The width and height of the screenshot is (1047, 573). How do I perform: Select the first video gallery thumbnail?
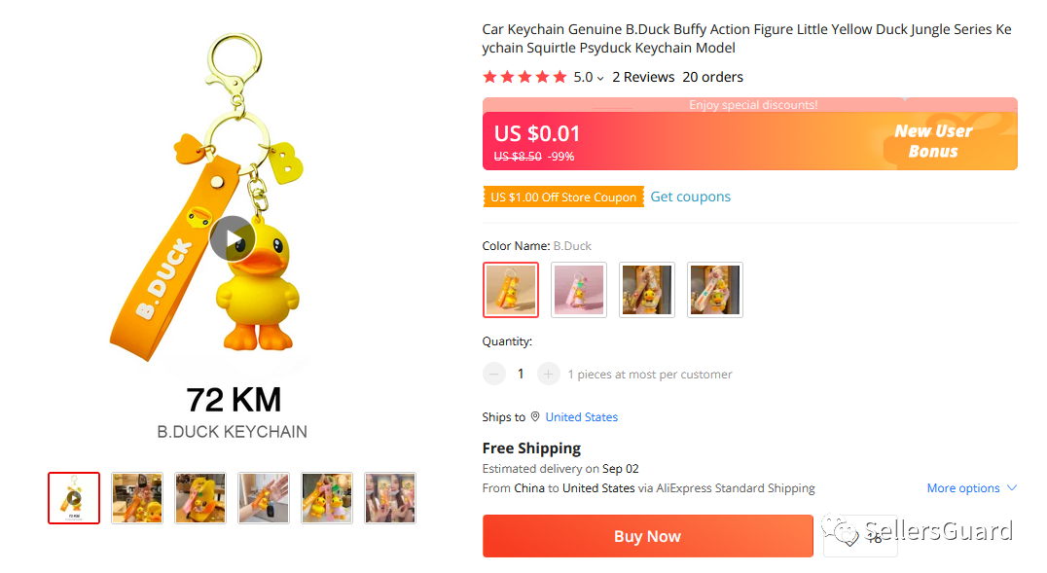pos(74,498)
